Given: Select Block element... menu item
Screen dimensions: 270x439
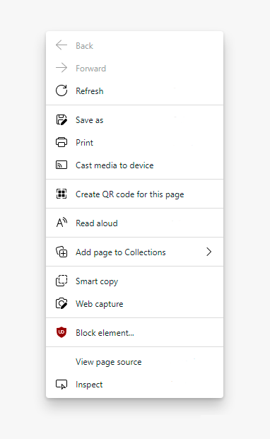Looking at the screenshot, I should [x=134, y=333].
